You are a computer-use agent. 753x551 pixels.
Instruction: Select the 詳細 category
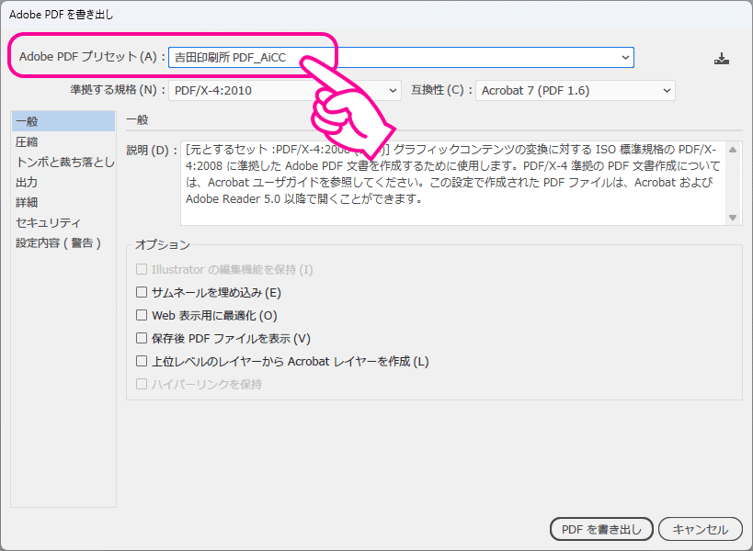63,202
